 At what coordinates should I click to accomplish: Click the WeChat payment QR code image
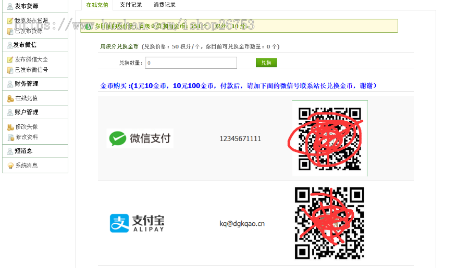coord(329,138)
